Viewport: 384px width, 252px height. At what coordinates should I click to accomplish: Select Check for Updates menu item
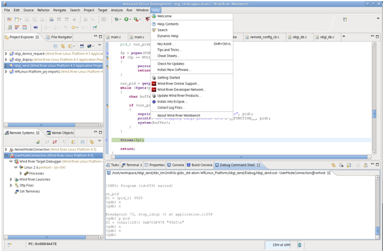click(171, 63)
